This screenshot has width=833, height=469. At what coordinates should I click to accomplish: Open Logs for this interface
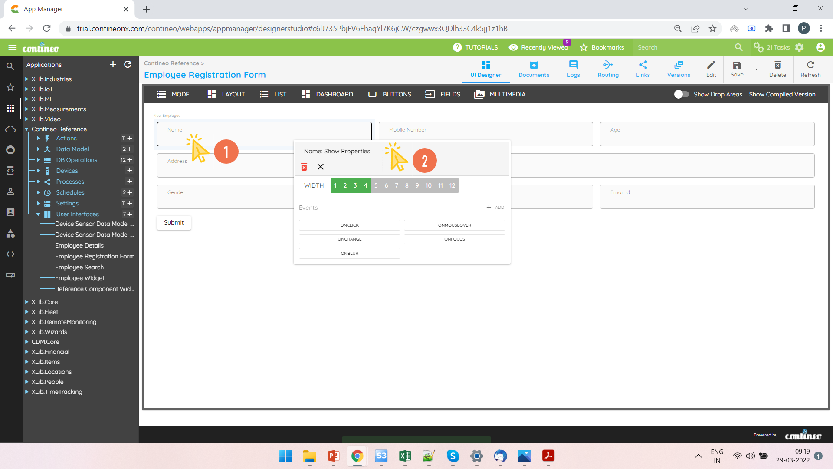573,69
